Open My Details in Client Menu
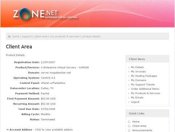 (137, 67)
